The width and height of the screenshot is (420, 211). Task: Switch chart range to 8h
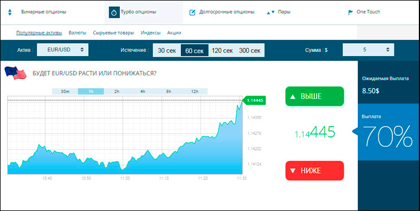click(168, 91)
